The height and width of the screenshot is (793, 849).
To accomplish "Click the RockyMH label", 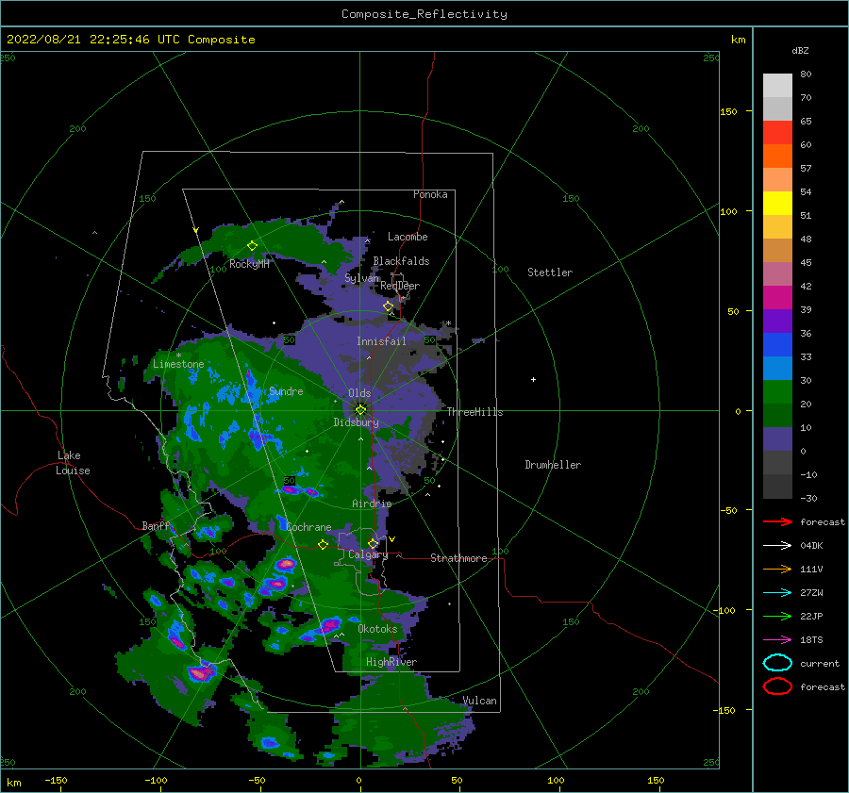I will point(249,264).
